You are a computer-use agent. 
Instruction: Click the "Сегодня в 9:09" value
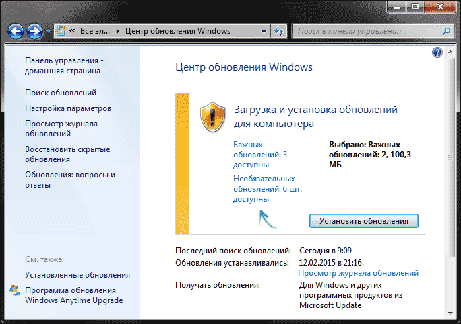(x=325, y=251)
